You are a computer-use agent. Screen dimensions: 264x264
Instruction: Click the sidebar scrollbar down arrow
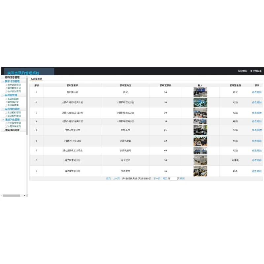pos(27,193)
